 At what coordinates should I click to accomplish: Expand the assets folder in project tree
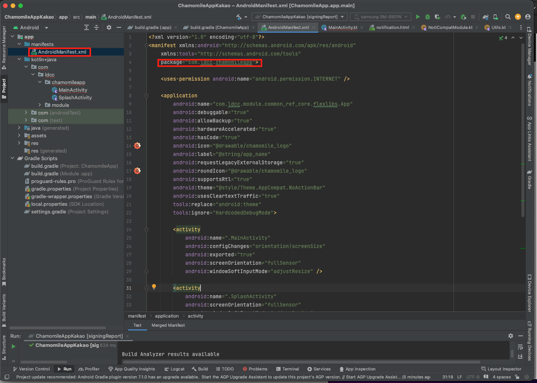(x=19, y=135)
